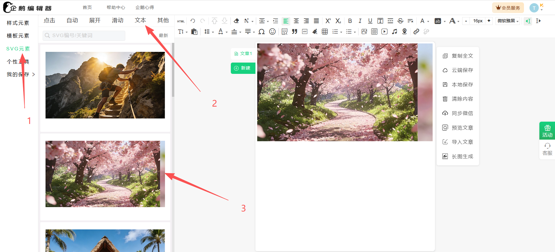Screen dimensions: 555x252
Task: Open the 微软雅黑 font family dropdown
Action: [508, 21]
